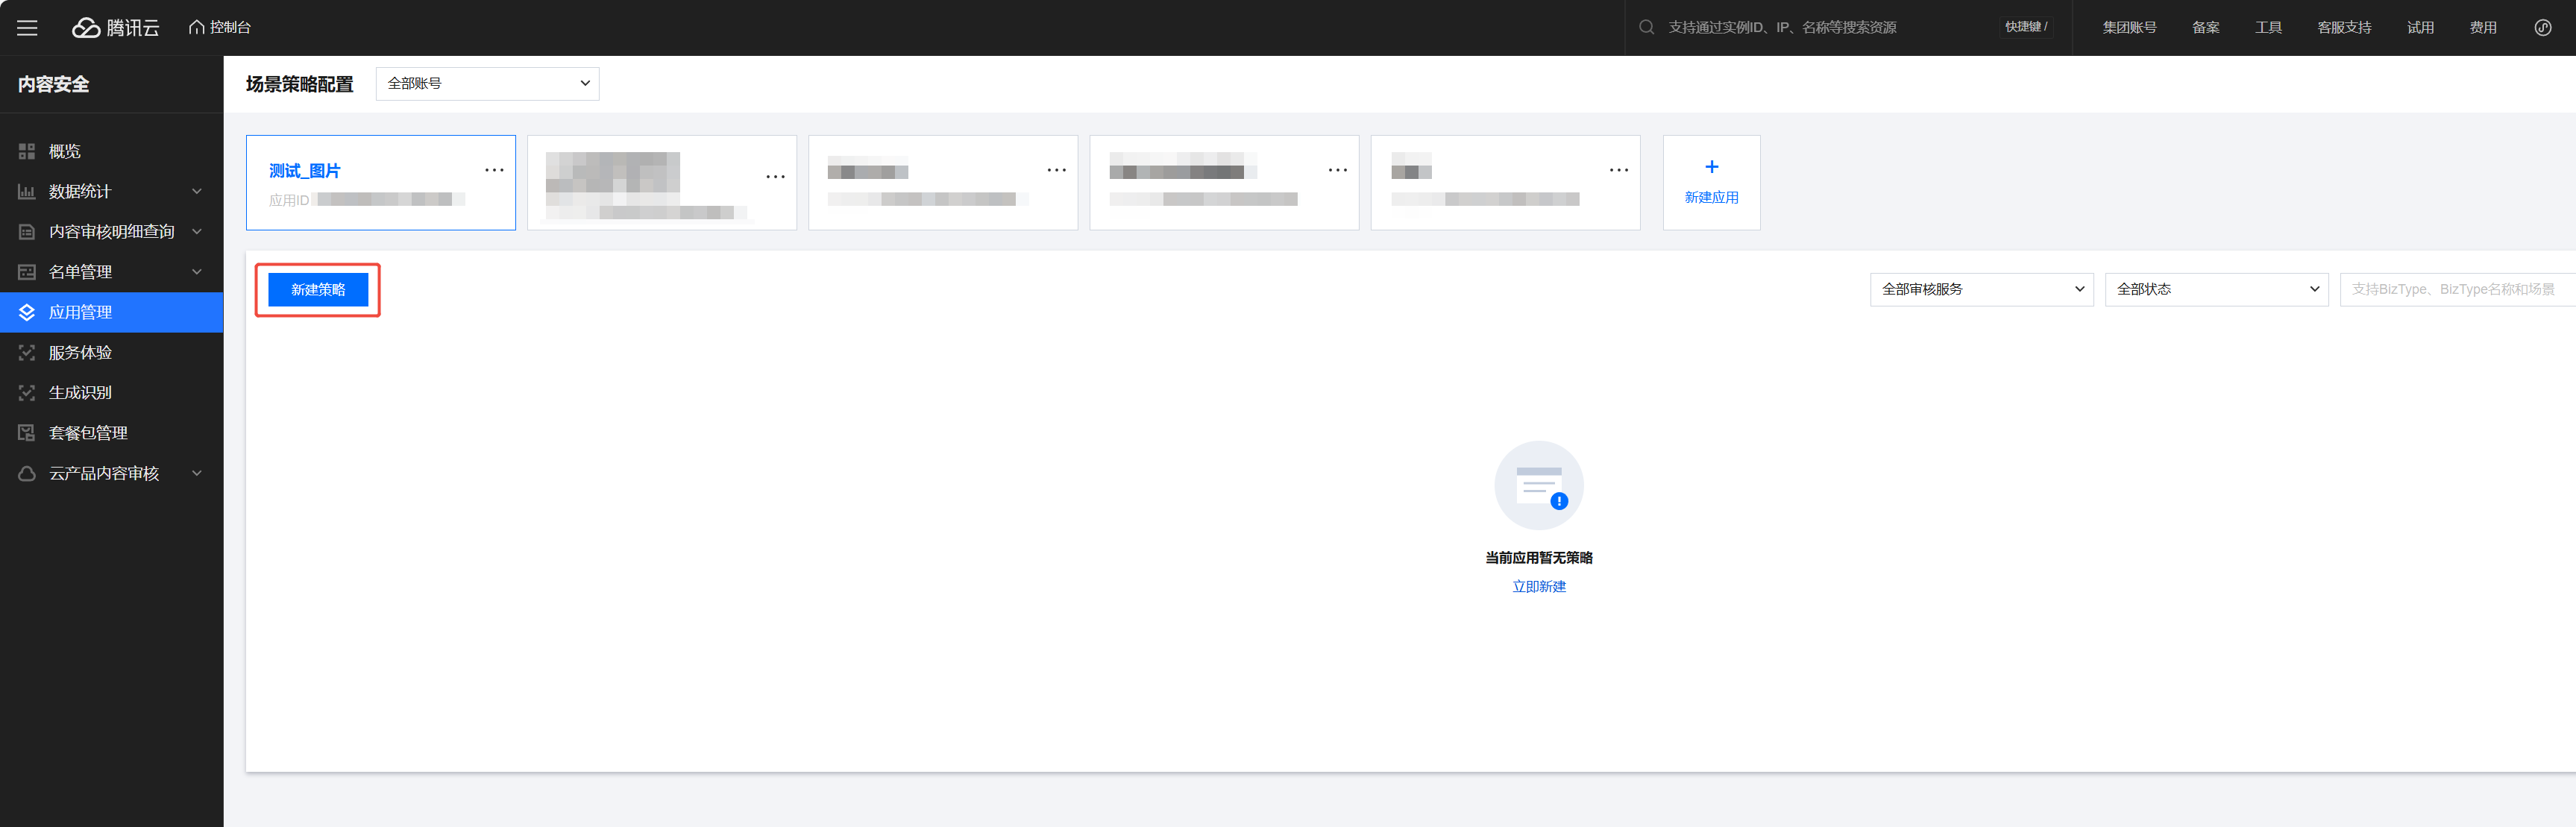
Task: Click the 概览 grid icon in sidebar
Action: pos(27,152)
